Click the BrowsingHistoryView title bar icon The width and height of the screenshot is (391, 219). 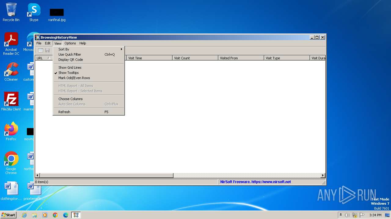[x=38, y=37]
